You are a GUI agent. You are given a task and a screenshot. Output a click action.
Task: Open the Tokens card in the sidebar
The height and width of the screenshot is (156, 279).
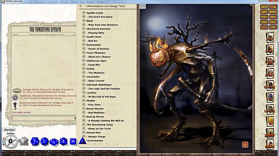(x=270, y=144)
